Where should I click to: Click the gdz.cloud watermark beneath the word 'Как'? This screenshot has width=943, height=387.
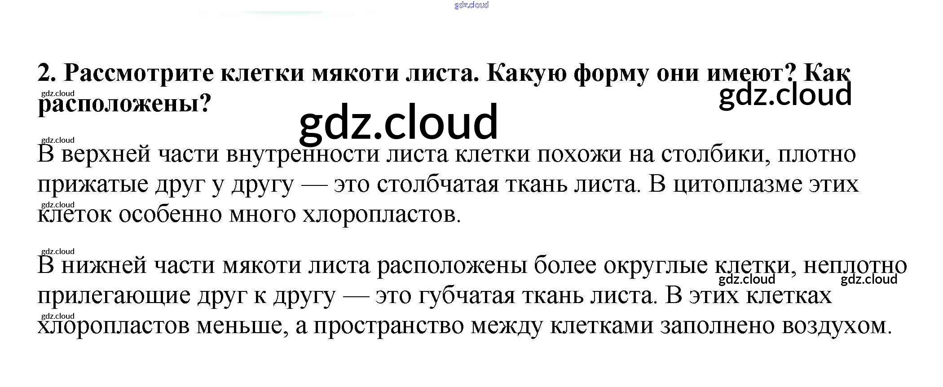click(x=785, y=95)
